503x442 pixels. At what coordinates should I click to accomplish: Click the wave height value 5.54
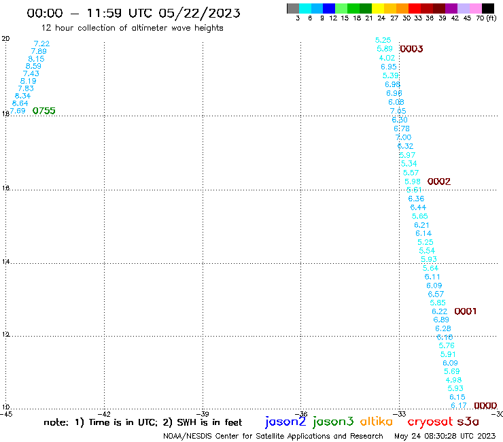pos(427,251)
